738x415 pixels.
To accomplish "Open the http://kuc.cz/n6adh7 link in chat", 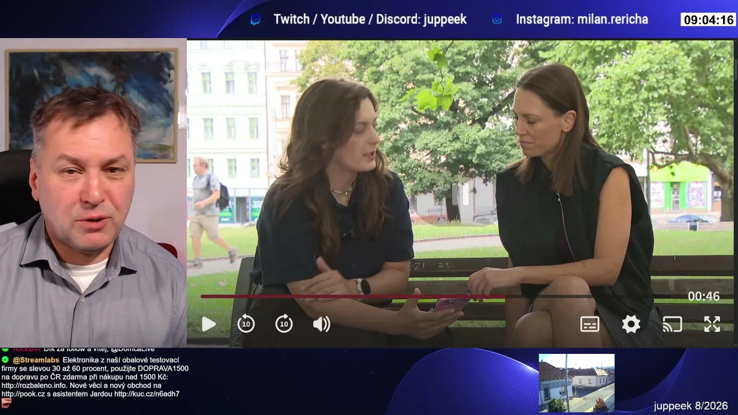I will (x=146, y=394).
